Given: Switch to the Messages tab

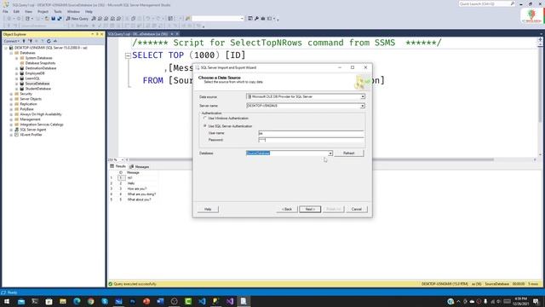Looking at the screenshot, I should [x=140, y=167].
